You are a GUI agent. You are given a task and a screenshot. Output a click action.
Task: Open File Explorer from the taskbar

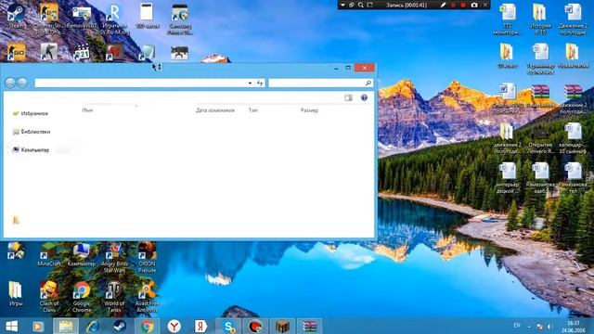[x=66, y=326]
